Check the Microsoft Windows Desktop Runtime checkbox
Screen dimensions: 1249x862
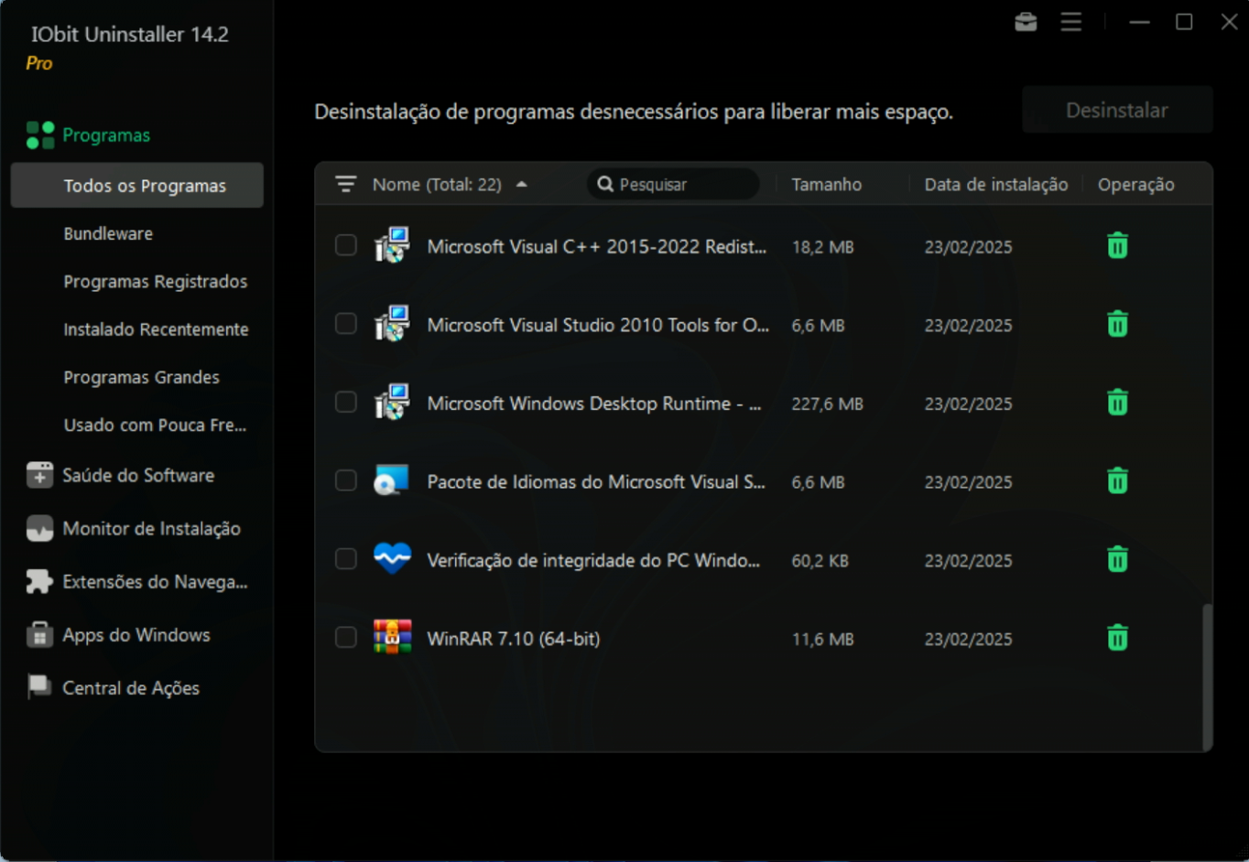[x=345, y=403]
